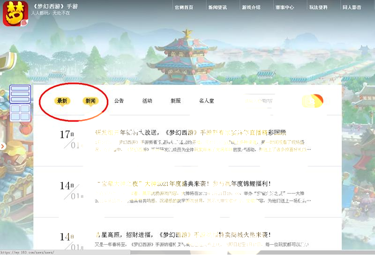Click the orange search button icon

tap(312, 101)
